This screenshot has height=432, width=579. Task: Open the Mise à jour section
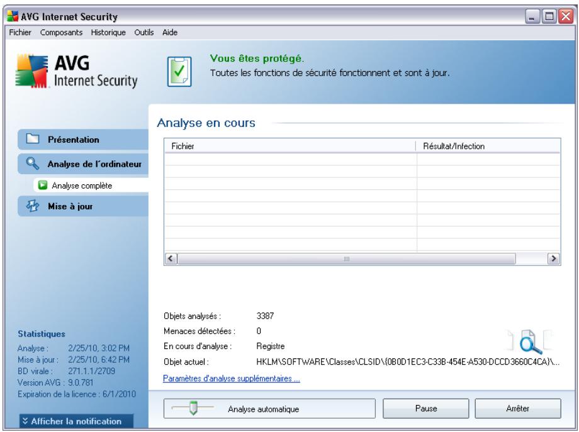(x=83, y=206)
